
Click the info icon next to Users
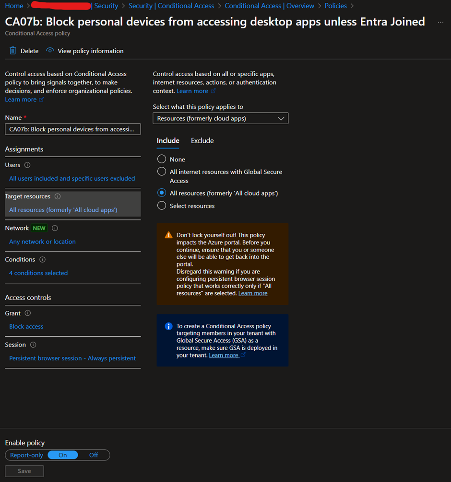coord(27,165)
